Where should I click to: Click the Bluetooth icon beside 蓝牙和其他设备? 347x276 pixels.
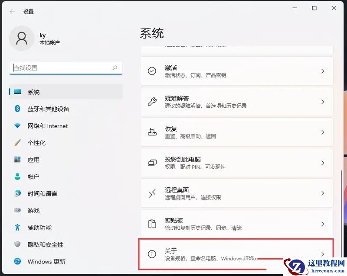pyautogui.click(x=16, y=109)
